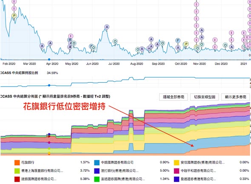Click the 隱藏全部券商 button
Image resolution: width=251 pixels, height=184 pixels.
(x=174, y=97)
